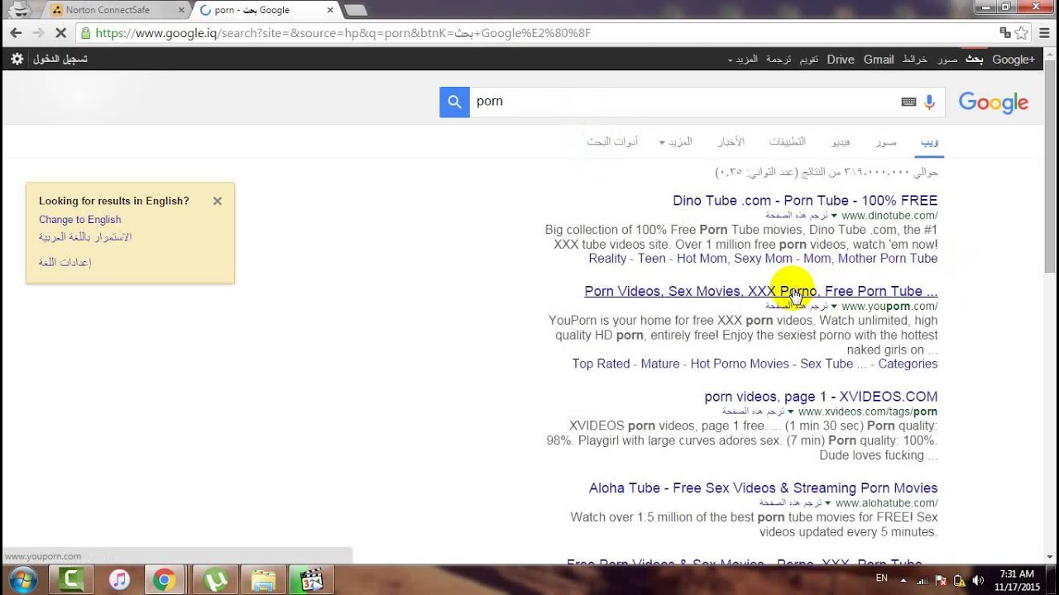The width and height of the screenshot is (1059, 595).
Task: Switch to the Norton ConnectSafe tab
Action: (x=116, y=10)
